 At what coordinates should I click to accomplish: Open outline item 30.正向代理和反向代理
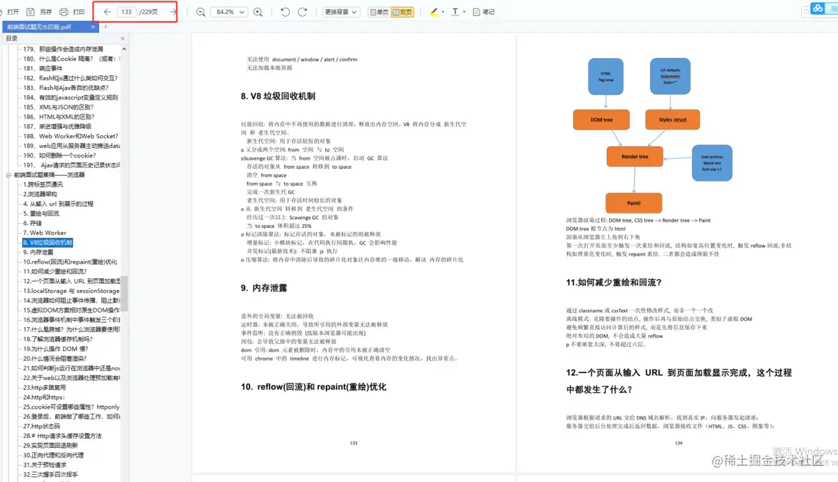(x=53, y=455)
